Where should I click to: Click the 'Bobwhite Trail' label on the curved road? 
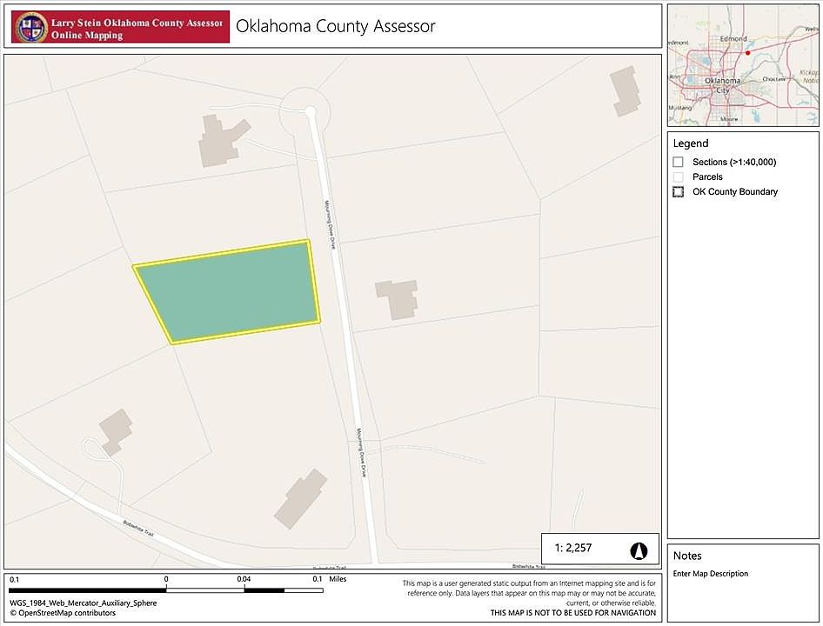[138, 528]
